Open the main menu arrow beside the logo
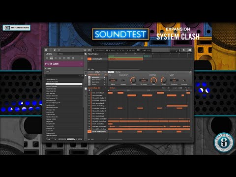This screenshot has width=236, height=177. pos(51,50)
